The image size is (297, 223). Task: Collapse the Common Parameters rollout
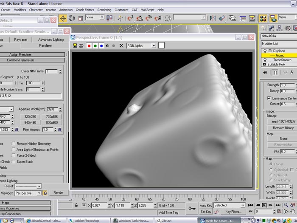click(x=32, y=60)
